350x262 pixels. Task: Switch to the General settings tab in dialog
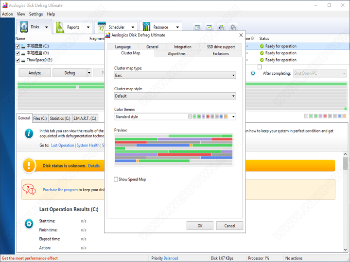[x=153, y=47]
